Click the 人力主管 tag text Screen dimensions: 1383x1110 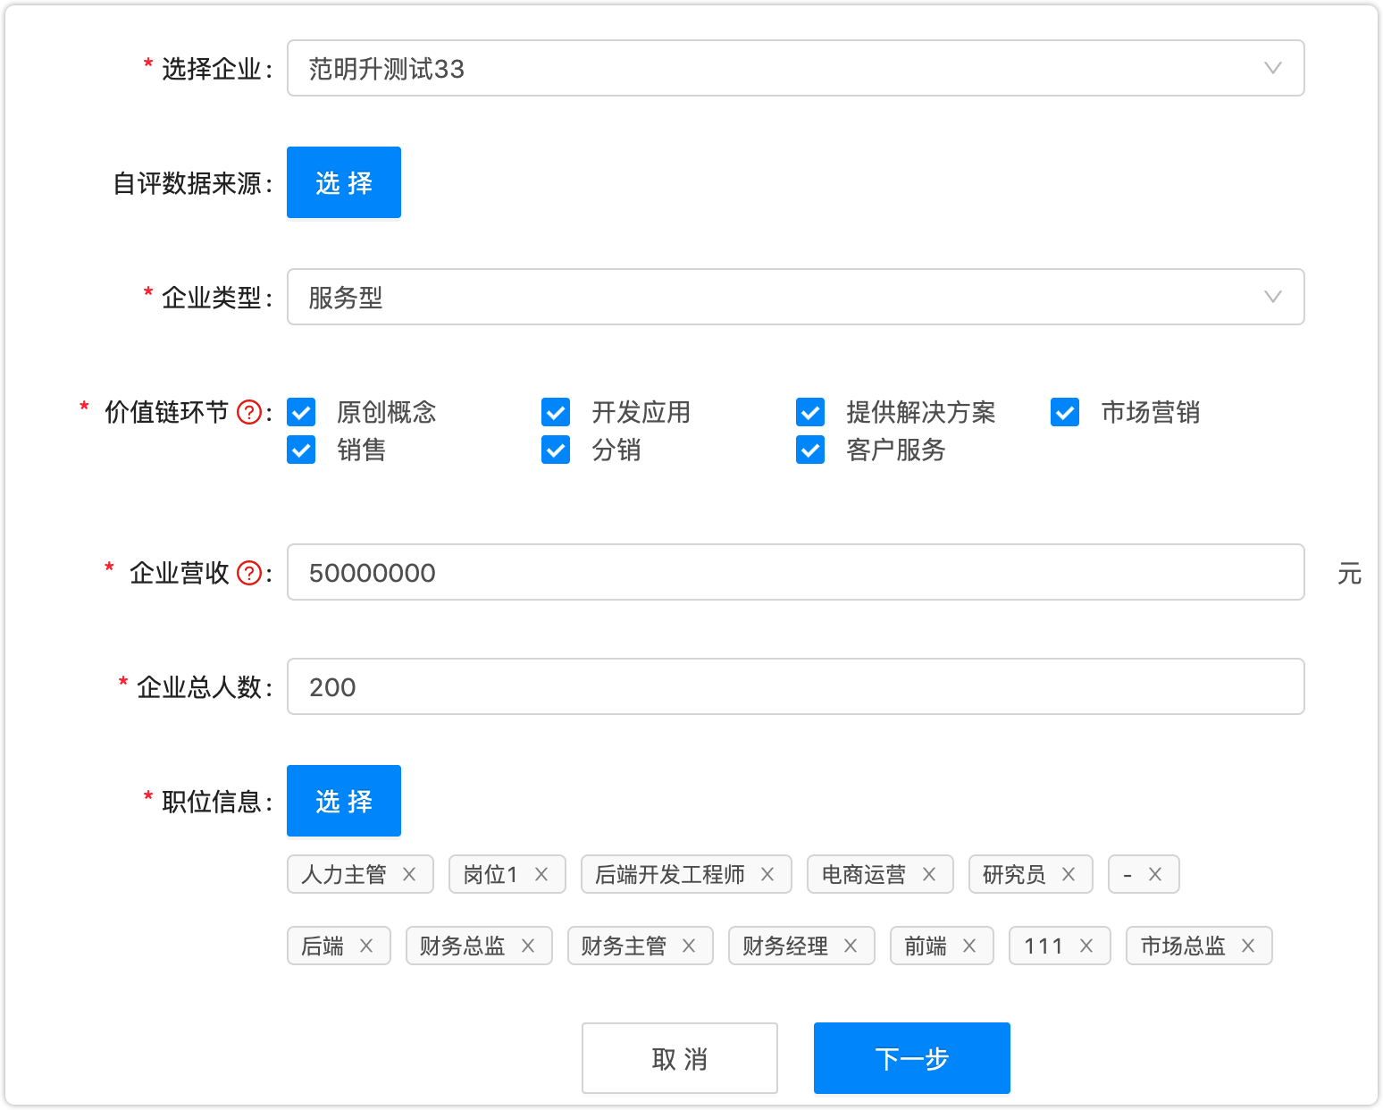pyautogui.click(x=344, y=874)
